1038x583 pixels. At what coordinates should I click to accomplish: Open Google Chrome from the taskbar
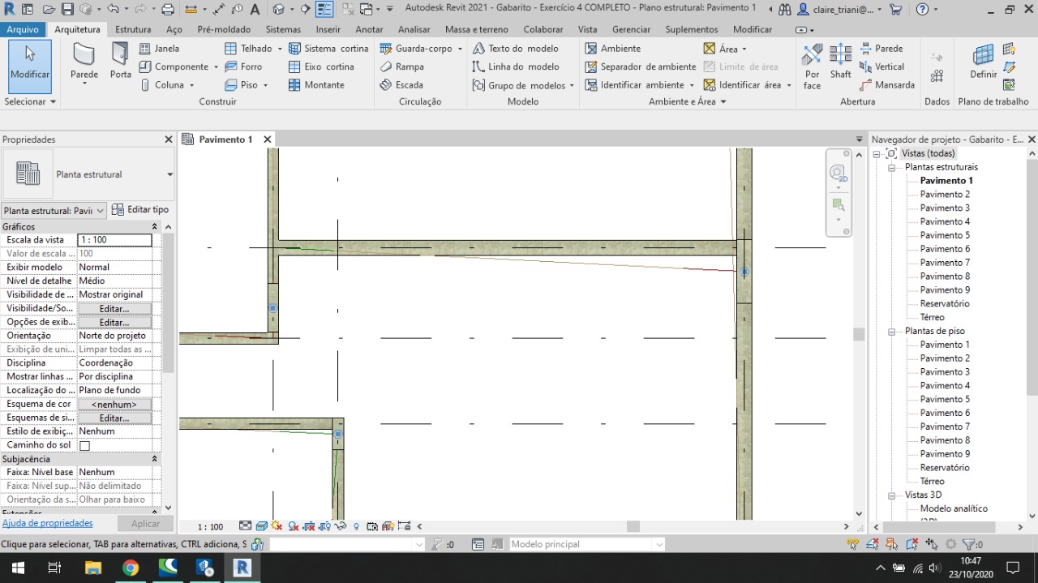[131, 568]
